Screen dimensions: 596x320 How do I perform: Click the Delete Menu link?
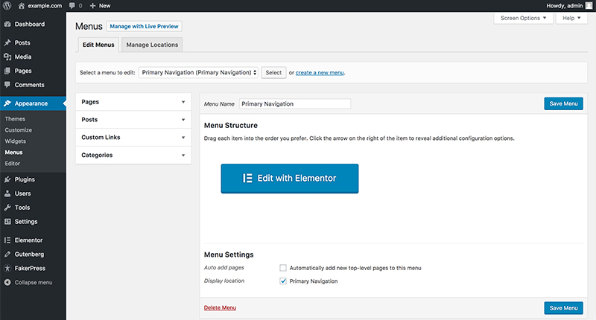[x=220, y=307]
